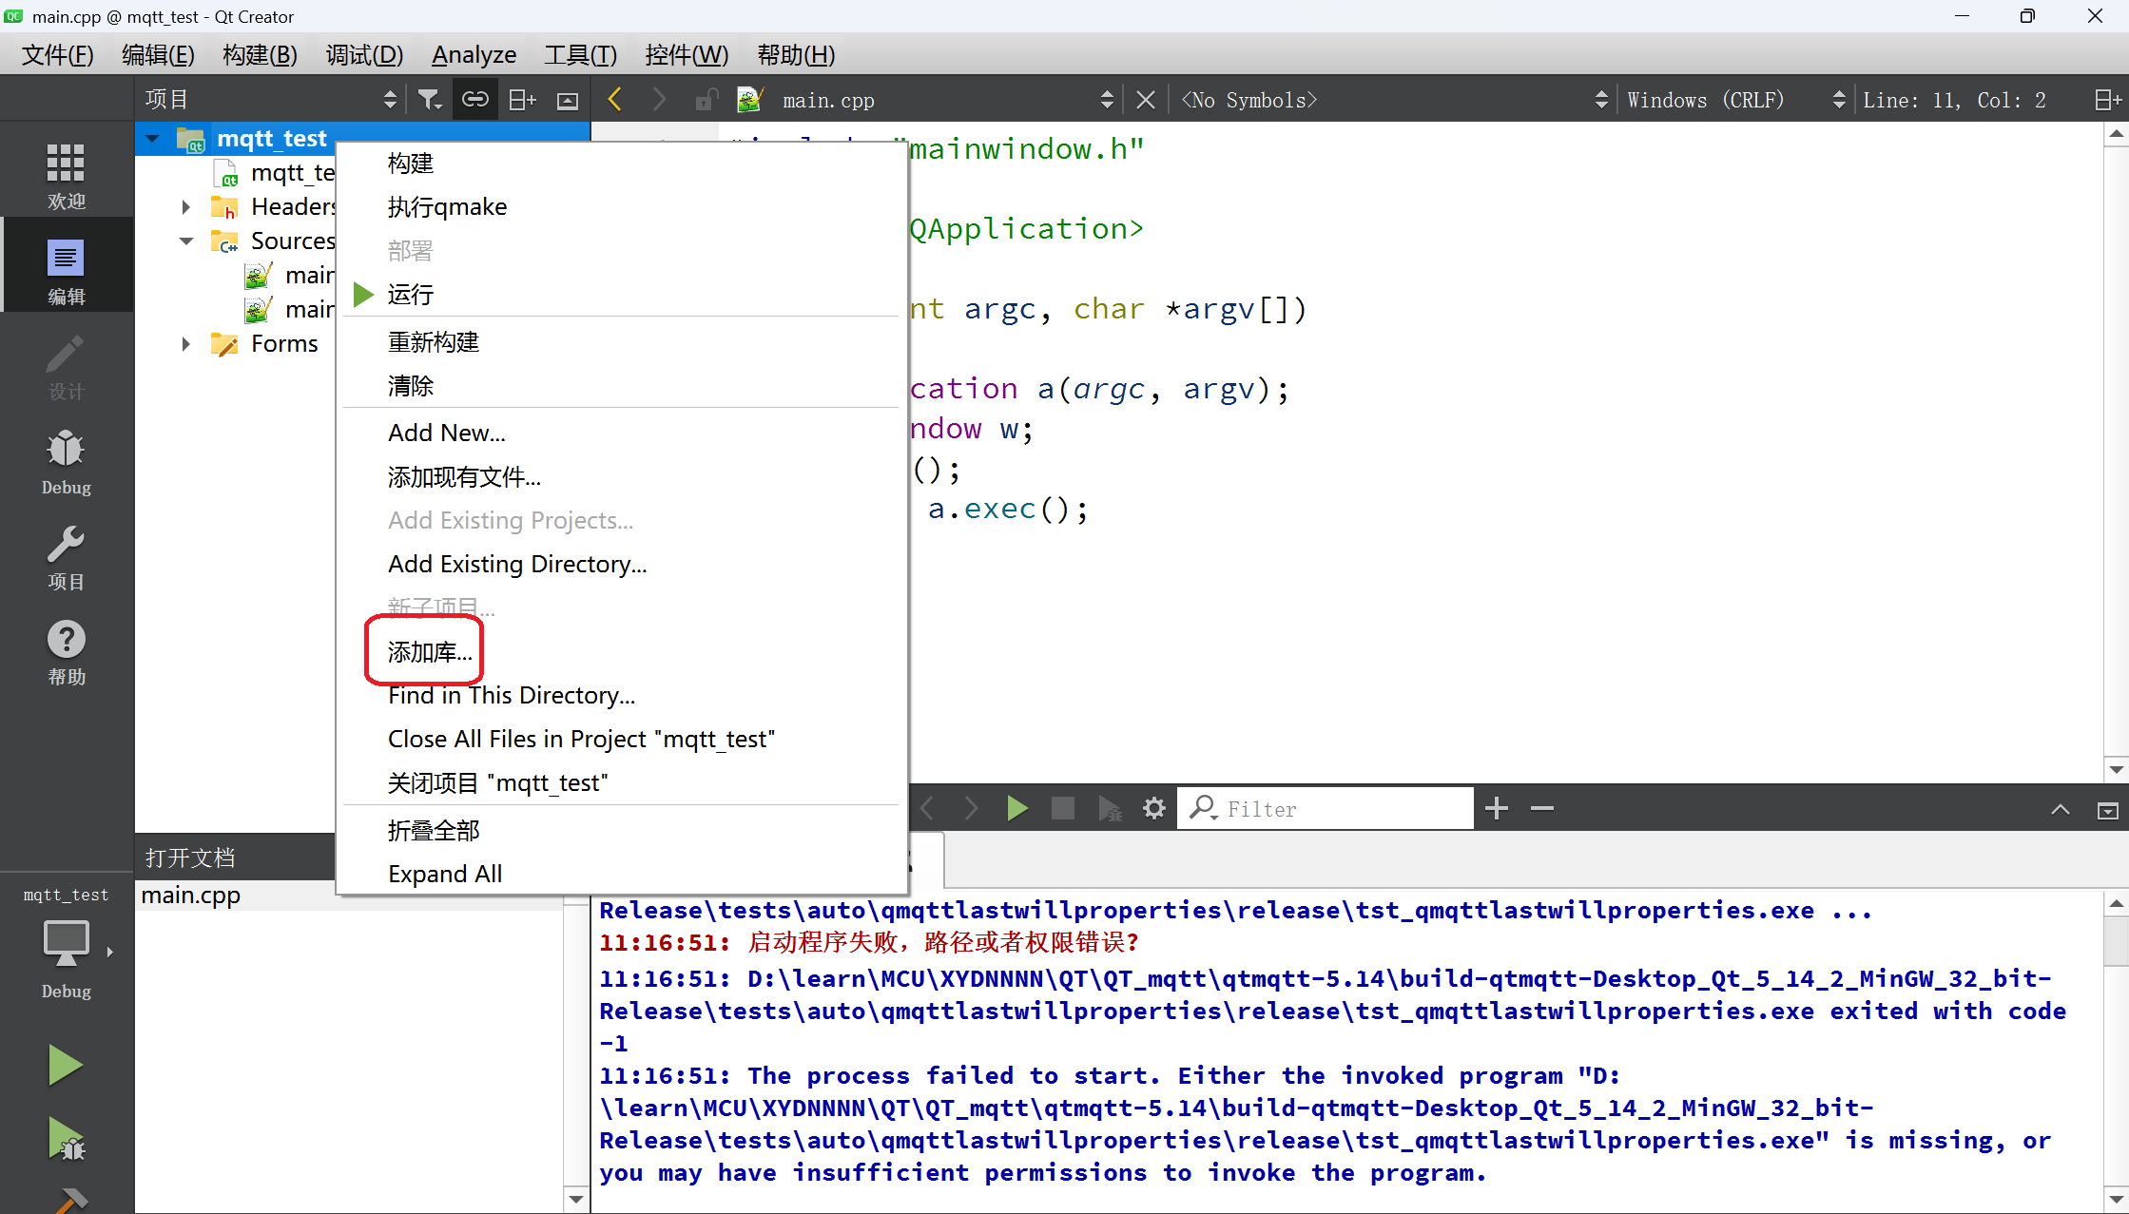The image size is (2129, 1214).
Task: Open the Windows (CRLF) line ending dropdown
Action: pyautogui.click(x=1735, y=100)
